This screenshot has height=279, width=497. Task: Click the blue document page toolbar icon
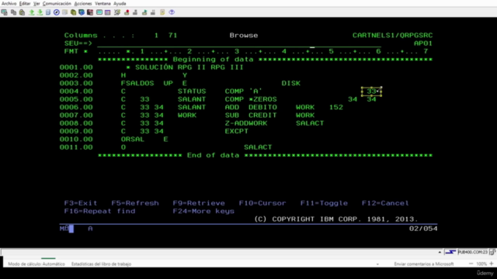click(48, 12)
